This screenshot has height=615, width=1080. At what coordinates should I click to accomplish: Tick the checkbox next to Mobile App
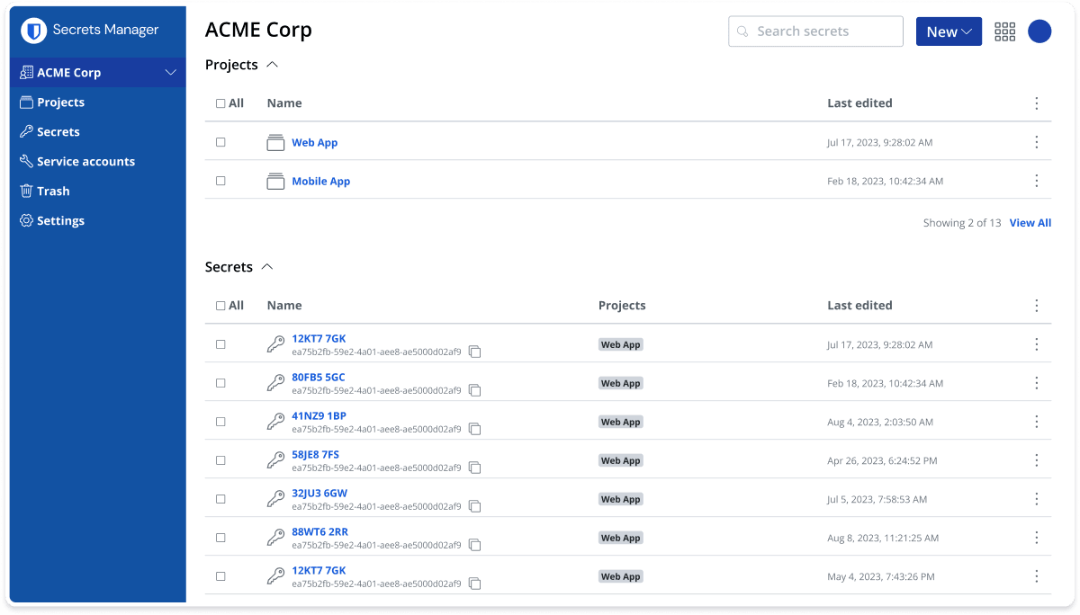[220, 180]
